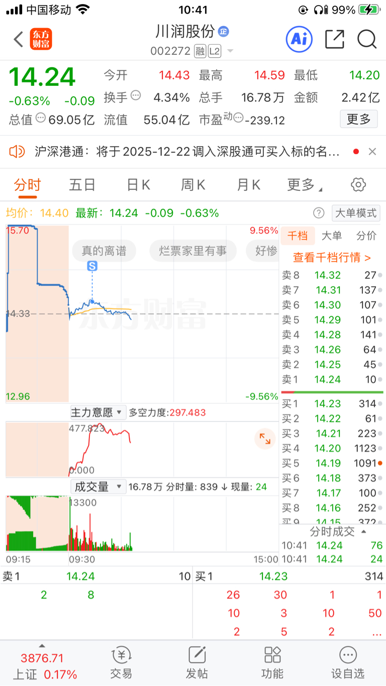Tap the 融 margin badge
The image size is (386, 686).
coord(200,51)
